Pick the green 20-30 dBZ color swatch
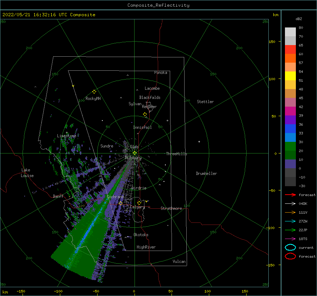The height and width of the screenshot is (296, 317). coord(290,146)
